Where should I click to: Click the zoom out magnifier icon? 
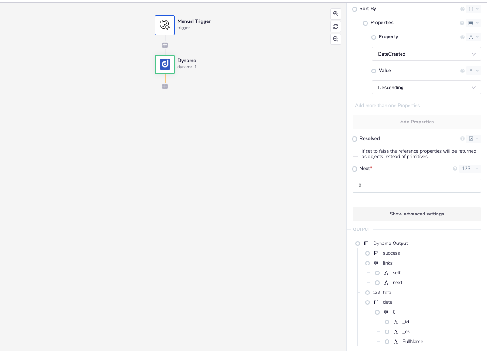(335, 39)
